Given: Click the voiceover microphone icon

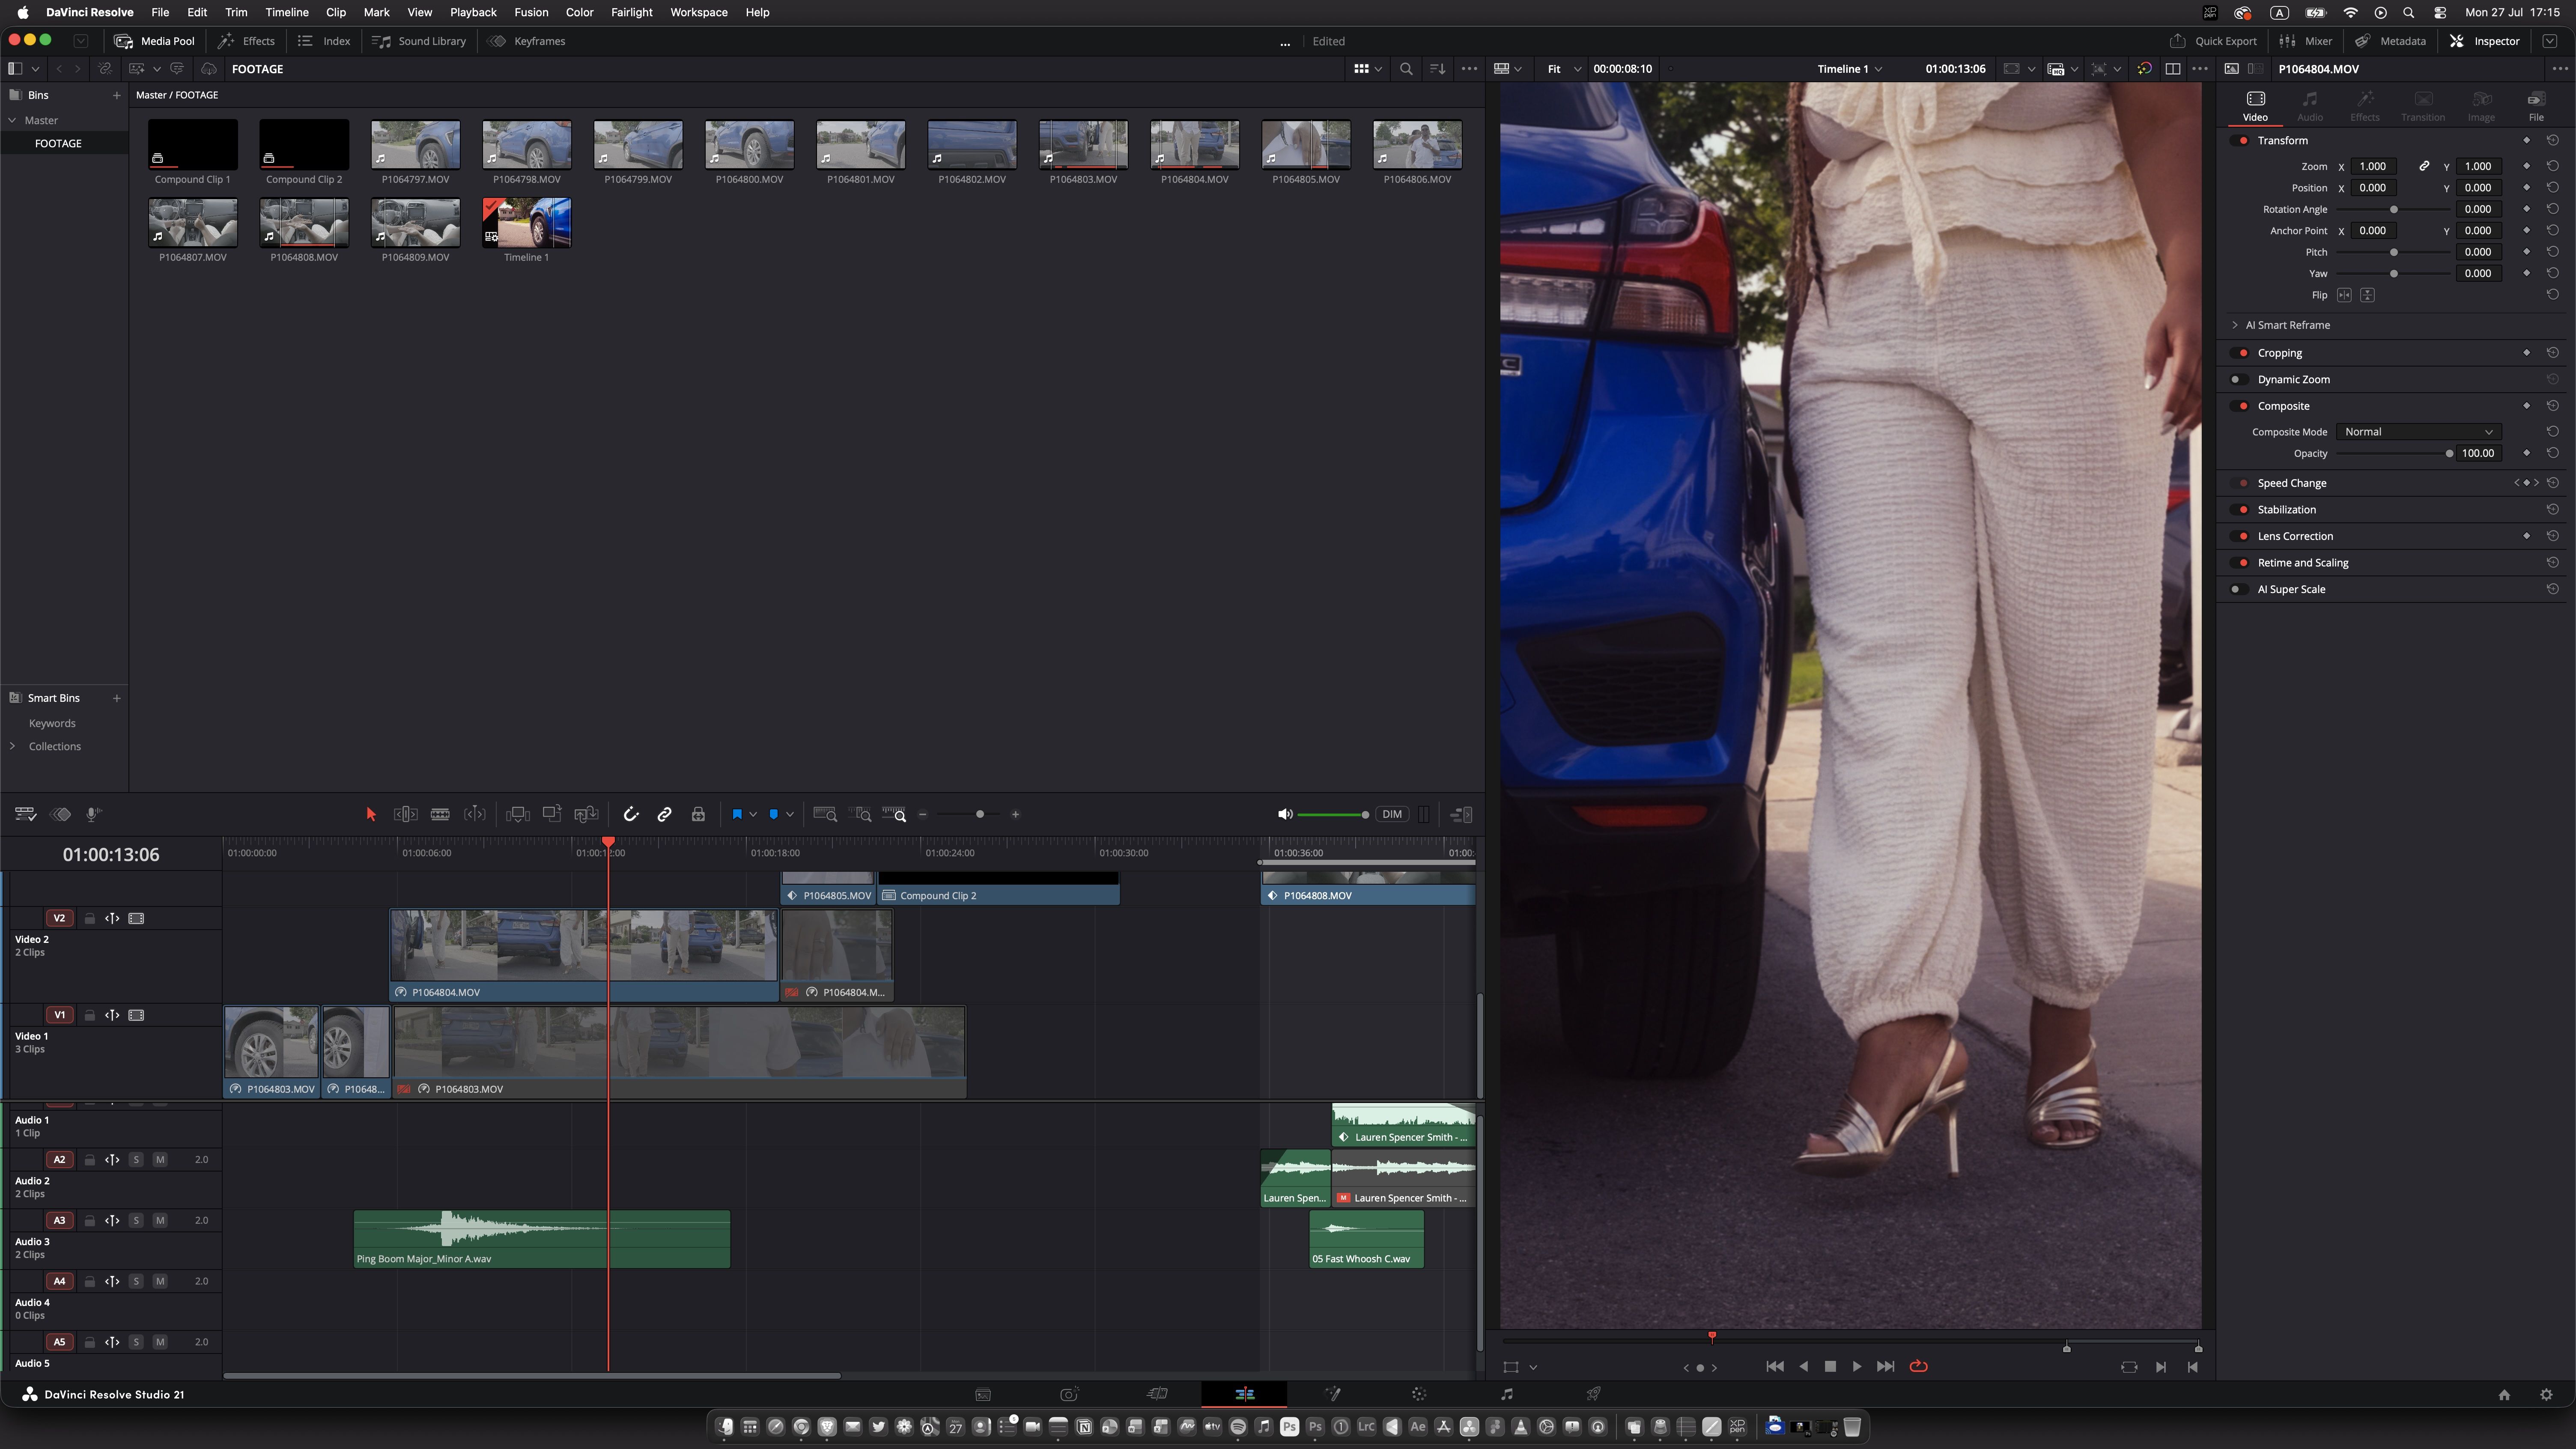Looking at the screenshot, I should click(x=93, y=815).
